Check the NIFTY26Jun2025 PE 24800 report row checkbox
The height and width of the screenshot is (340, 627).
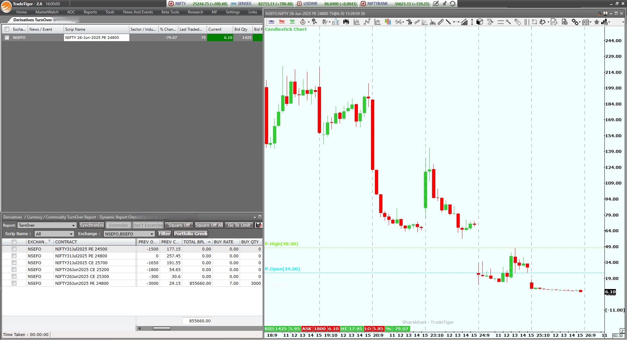click(x=14, y=283)
